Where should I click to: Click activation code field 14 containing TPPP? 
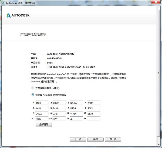tap(59, 119)
